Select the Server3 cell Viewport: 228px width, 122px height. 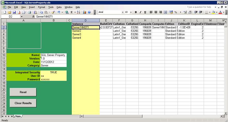85,34
